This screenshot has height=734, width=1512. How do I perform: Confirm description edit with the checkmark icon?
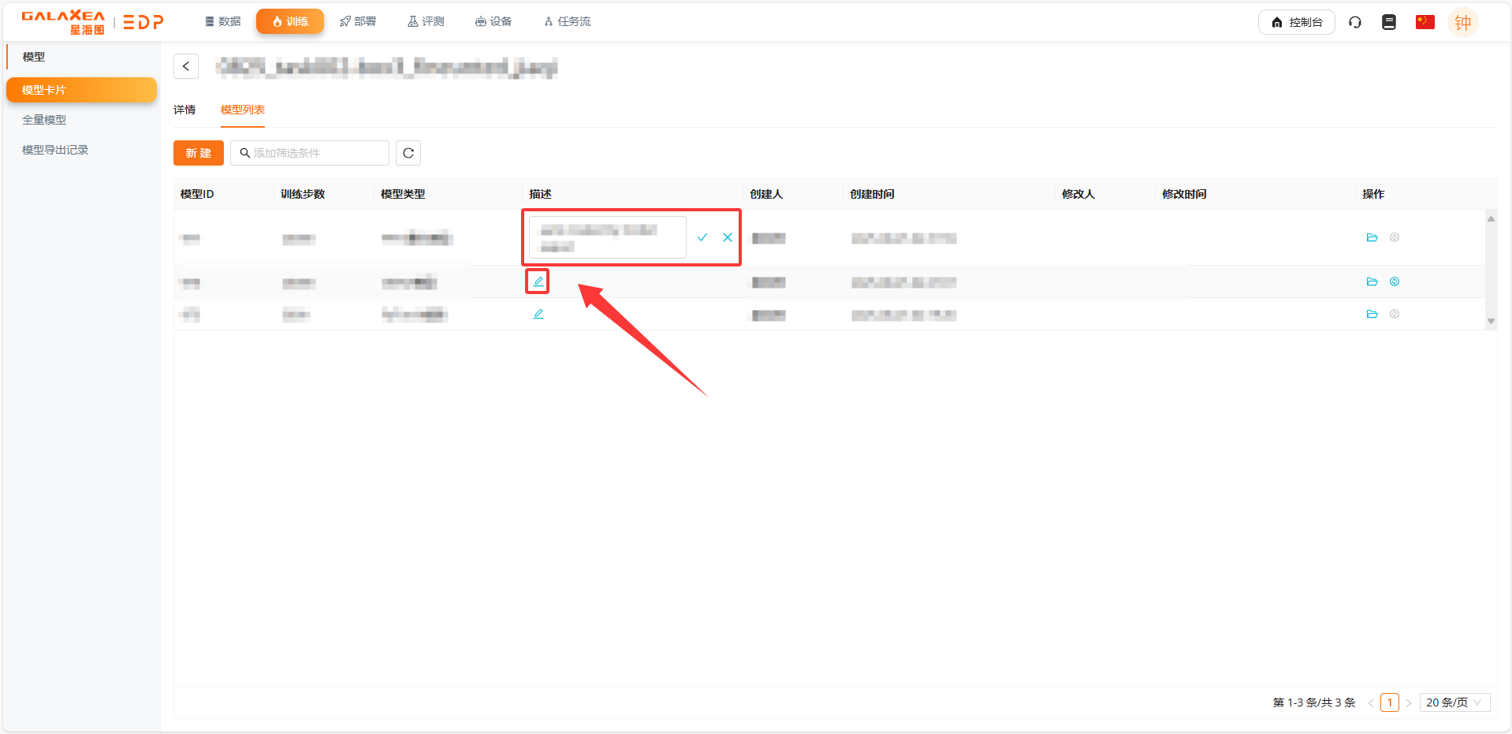pyautogui.click(x=702, y=237)
